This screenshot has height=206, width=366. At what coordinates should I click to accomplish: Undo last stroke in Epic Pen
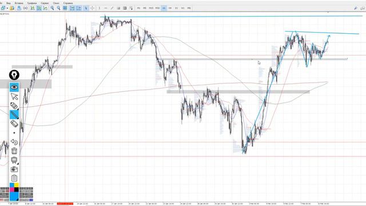(14, 142)
